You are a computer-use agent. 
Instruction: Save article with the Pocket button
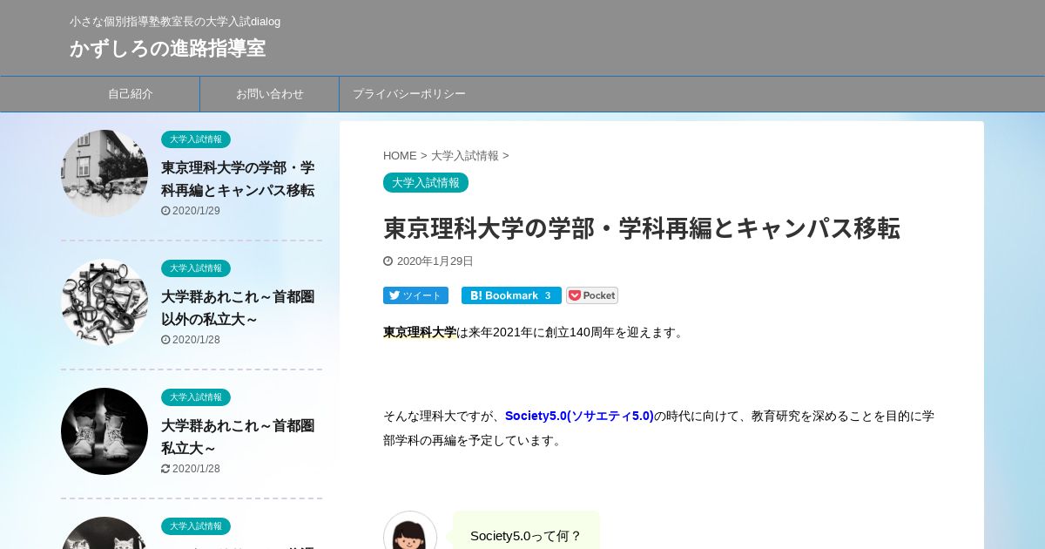pos(592,295)
